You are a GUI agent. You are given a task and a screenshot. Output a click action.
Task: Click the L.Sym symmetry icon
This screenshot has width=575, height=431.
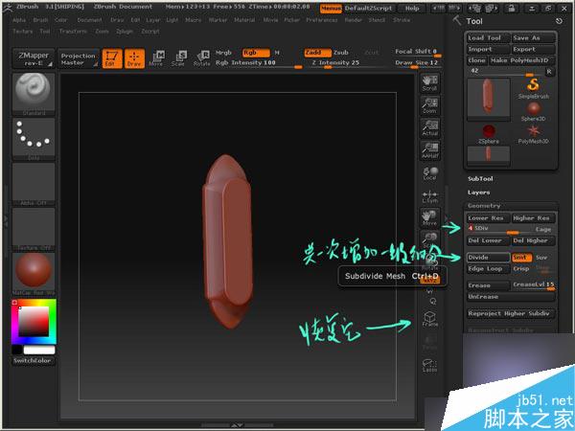(429, 195)
